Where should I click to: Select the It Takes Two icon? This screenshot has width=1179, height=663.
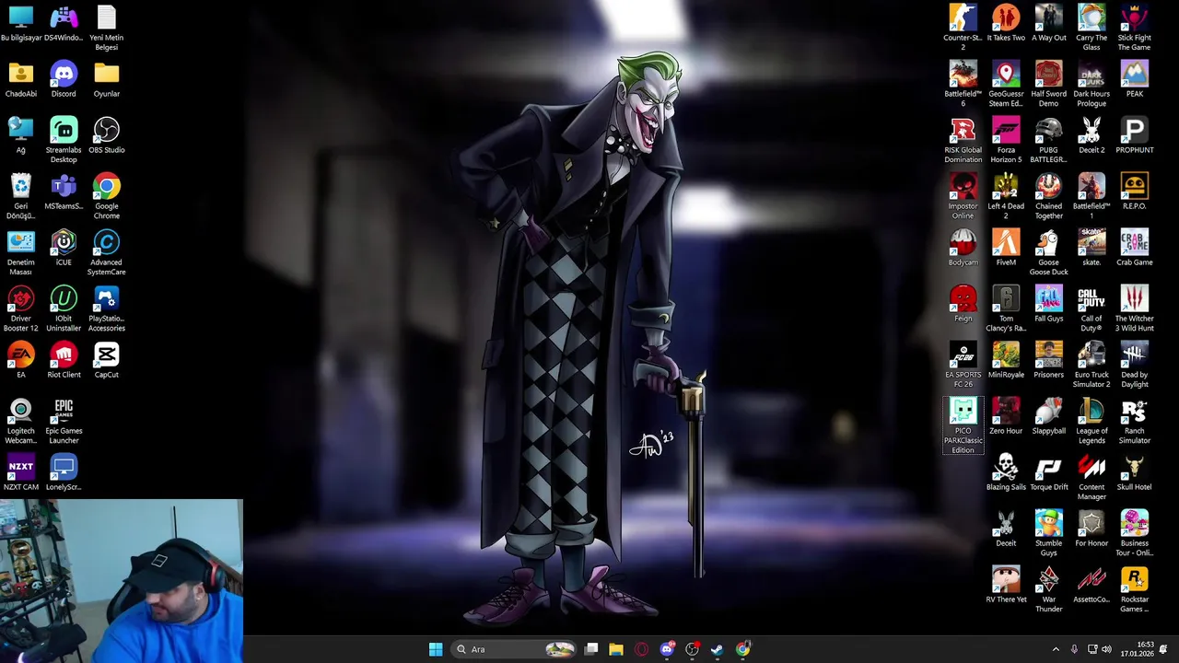tap(1006, 23)
